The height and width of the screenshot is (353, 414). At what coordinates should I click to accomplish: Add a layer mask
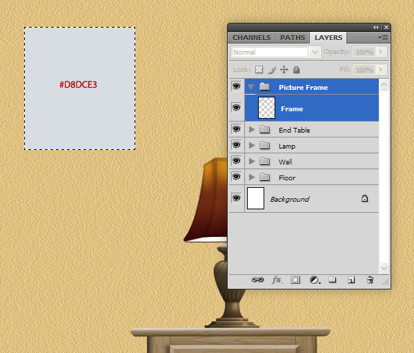coord(295,280)
